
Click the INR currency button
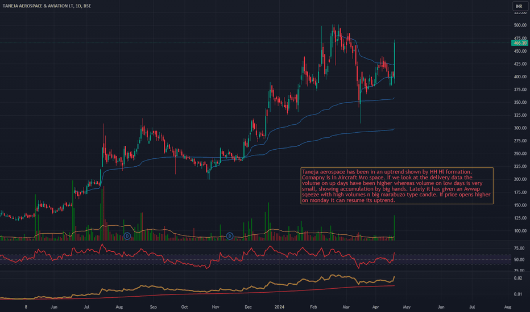[519, 6]
